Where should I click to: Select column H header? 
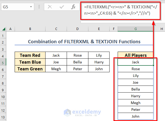[162, 29]
